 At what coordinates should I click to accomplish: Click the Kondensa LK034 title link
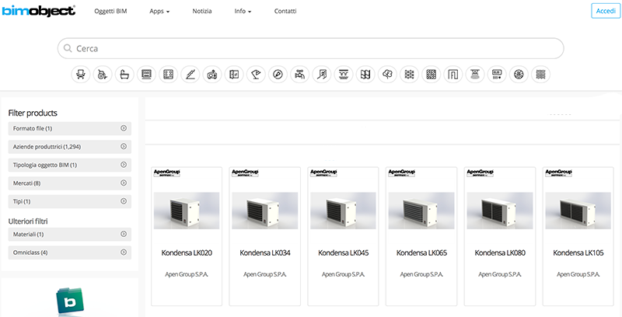(265, 253)
